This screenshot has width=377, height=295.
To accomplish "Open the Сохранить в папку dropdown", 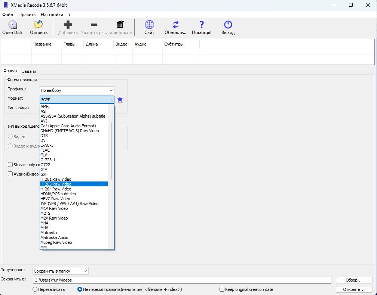I will click(x=61, y=271).
